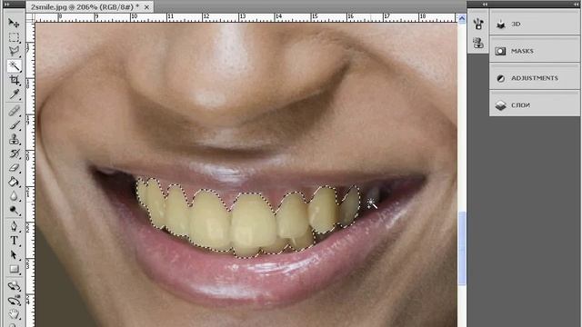The width and height of the screenshot is (582, 327).
Task: Toggle the tools panel width double-arrow
Action: (7, 4)
